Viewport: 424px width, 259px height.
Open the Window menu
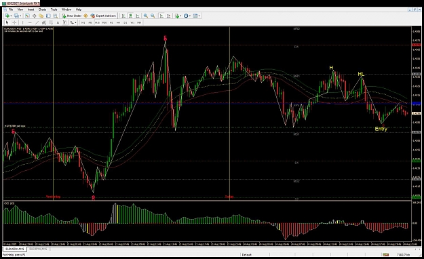66,9
